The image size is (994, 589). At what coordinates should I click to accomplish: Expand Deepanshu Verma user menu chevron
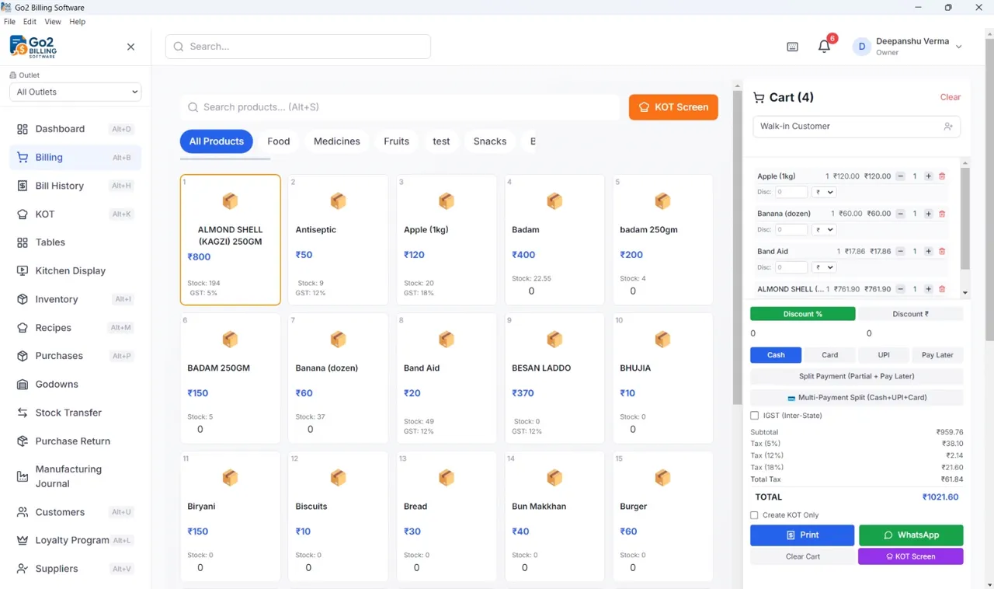tap(959, 47)
